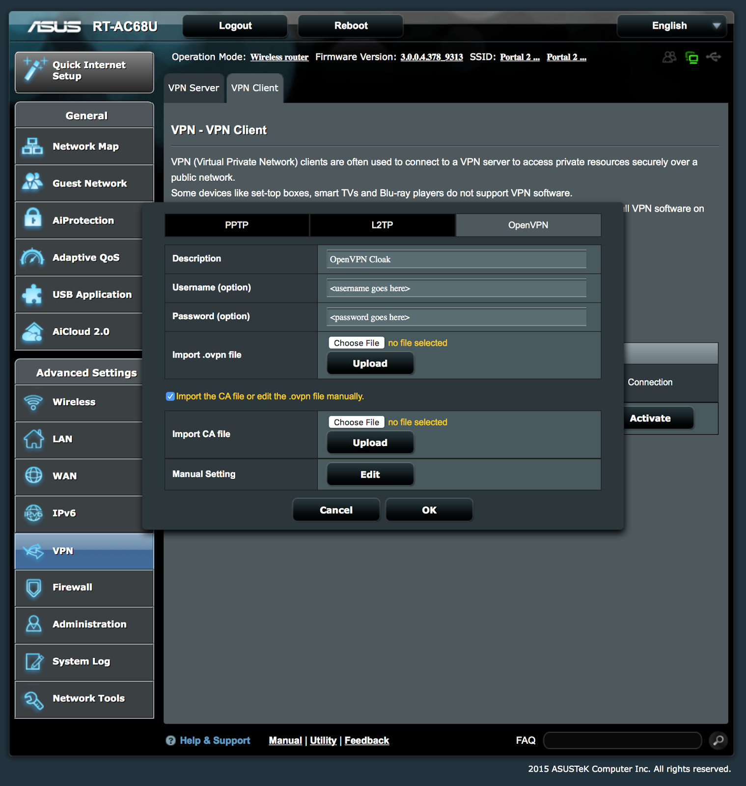Image resolution: width=746 pixels, height=786 pixels.
Task: Open the Utility link in footer
Action: pos(323,740)
